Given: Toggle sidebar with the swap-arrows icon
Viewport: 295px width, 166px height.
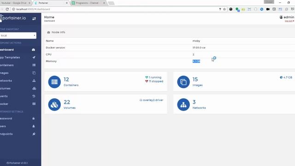Looking at the screenshot, I should click(x=34, y=18).
